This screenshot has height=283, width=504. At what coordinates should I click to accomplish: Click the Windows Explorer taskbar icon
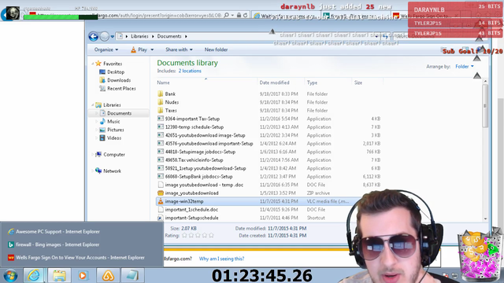[x=59, y=276]
